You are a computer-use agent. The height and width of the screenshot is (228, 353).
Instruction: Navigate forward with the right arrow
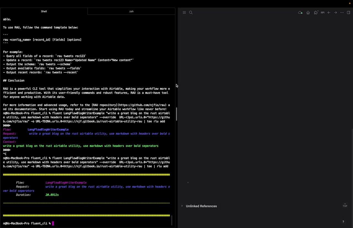[335, 13]
